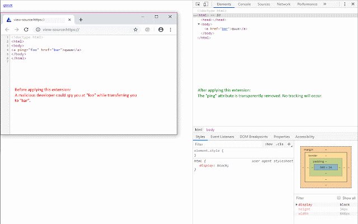Viewport: 358px width, 224px height.
Task: Add new style rule with plus icon
Action: [x=289, y=144]
